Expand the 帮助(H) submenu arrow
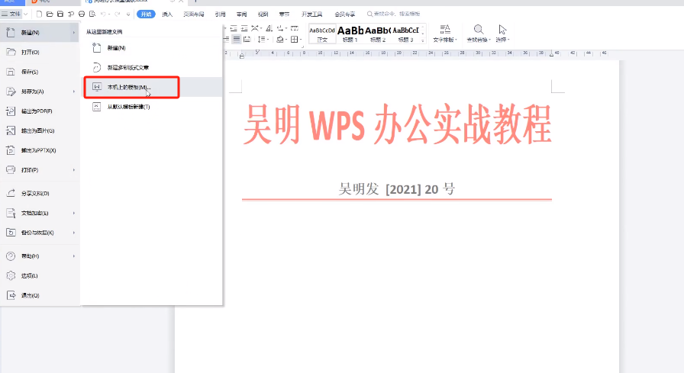The width and height of the screenshot is (684, 373). pos(74,256)
